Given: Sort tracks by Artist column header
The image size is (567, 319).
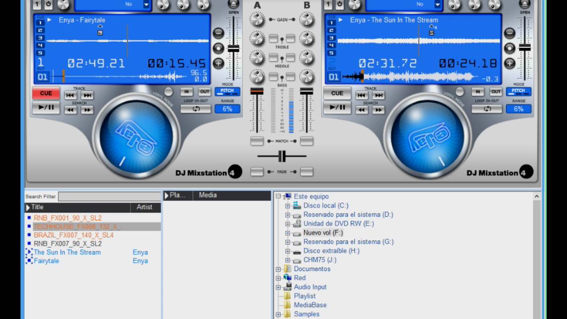Looking at the screenshot, I should [x=145, y=207].
